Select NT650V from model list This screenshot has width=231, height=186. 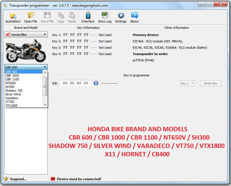click(x=24, y=83)
